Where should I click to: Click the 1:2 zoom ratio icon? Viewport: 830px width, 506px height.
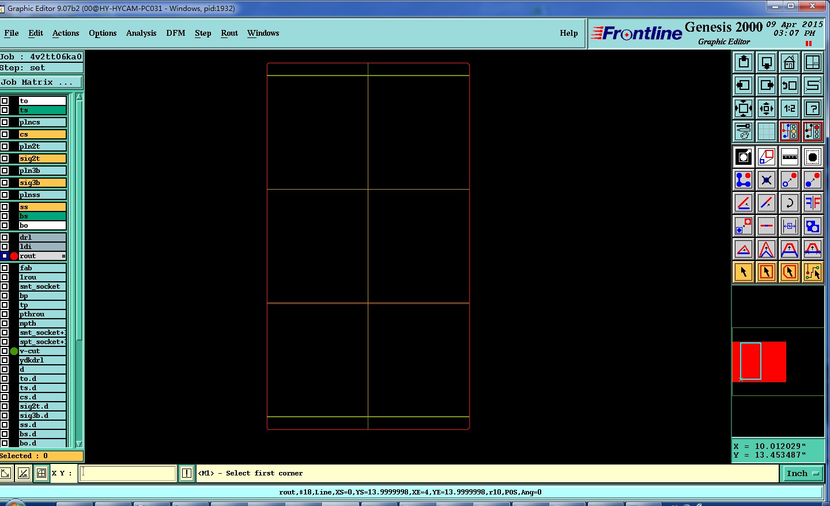pyautogui.click(x=790, y=108)
